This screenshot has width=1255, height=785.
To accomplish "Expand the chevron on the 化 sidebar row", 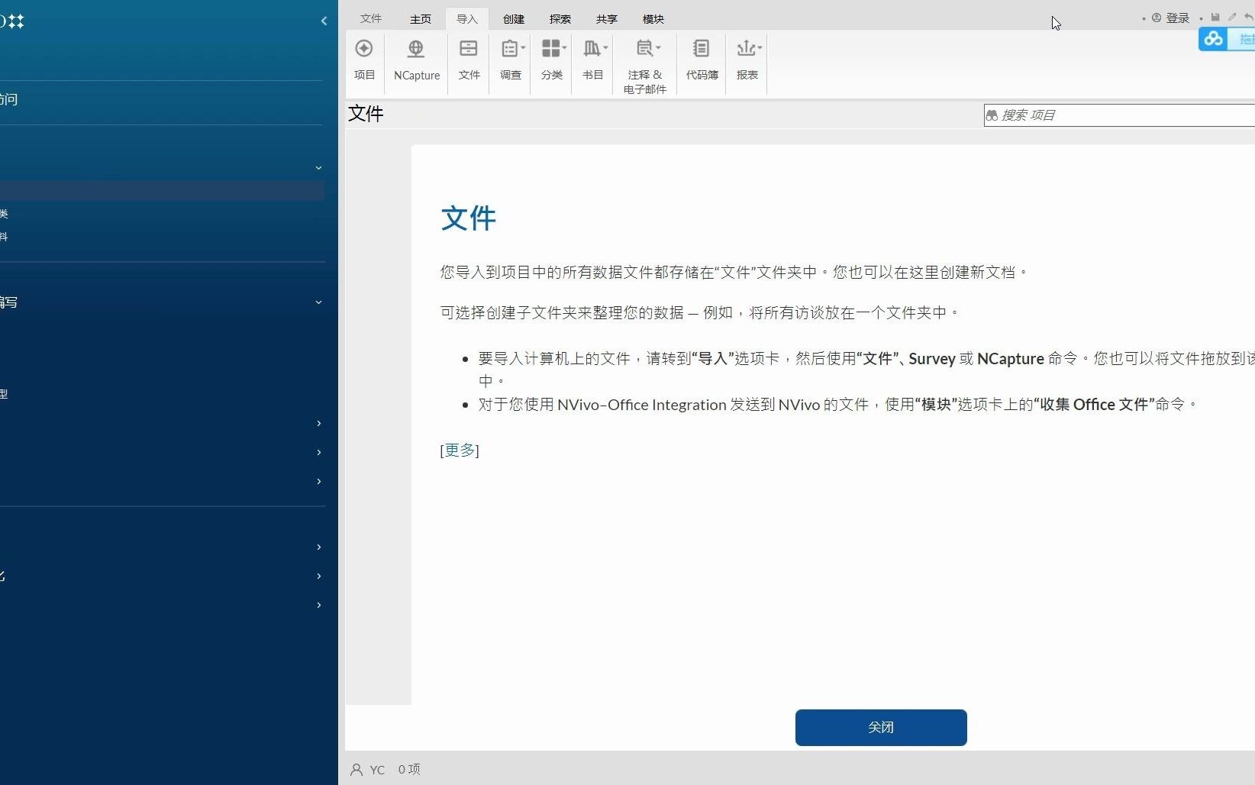I will 319,576.
